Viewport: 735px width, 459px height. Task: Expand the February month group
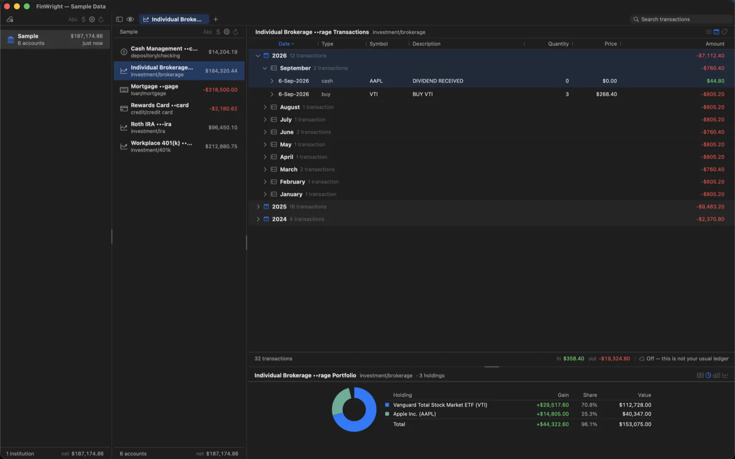pyautogui.click(x=265, y=182)
